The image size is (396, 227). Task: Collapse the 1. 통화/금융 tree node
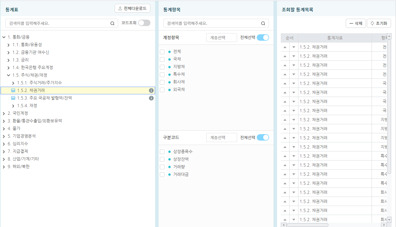point(4,37)
